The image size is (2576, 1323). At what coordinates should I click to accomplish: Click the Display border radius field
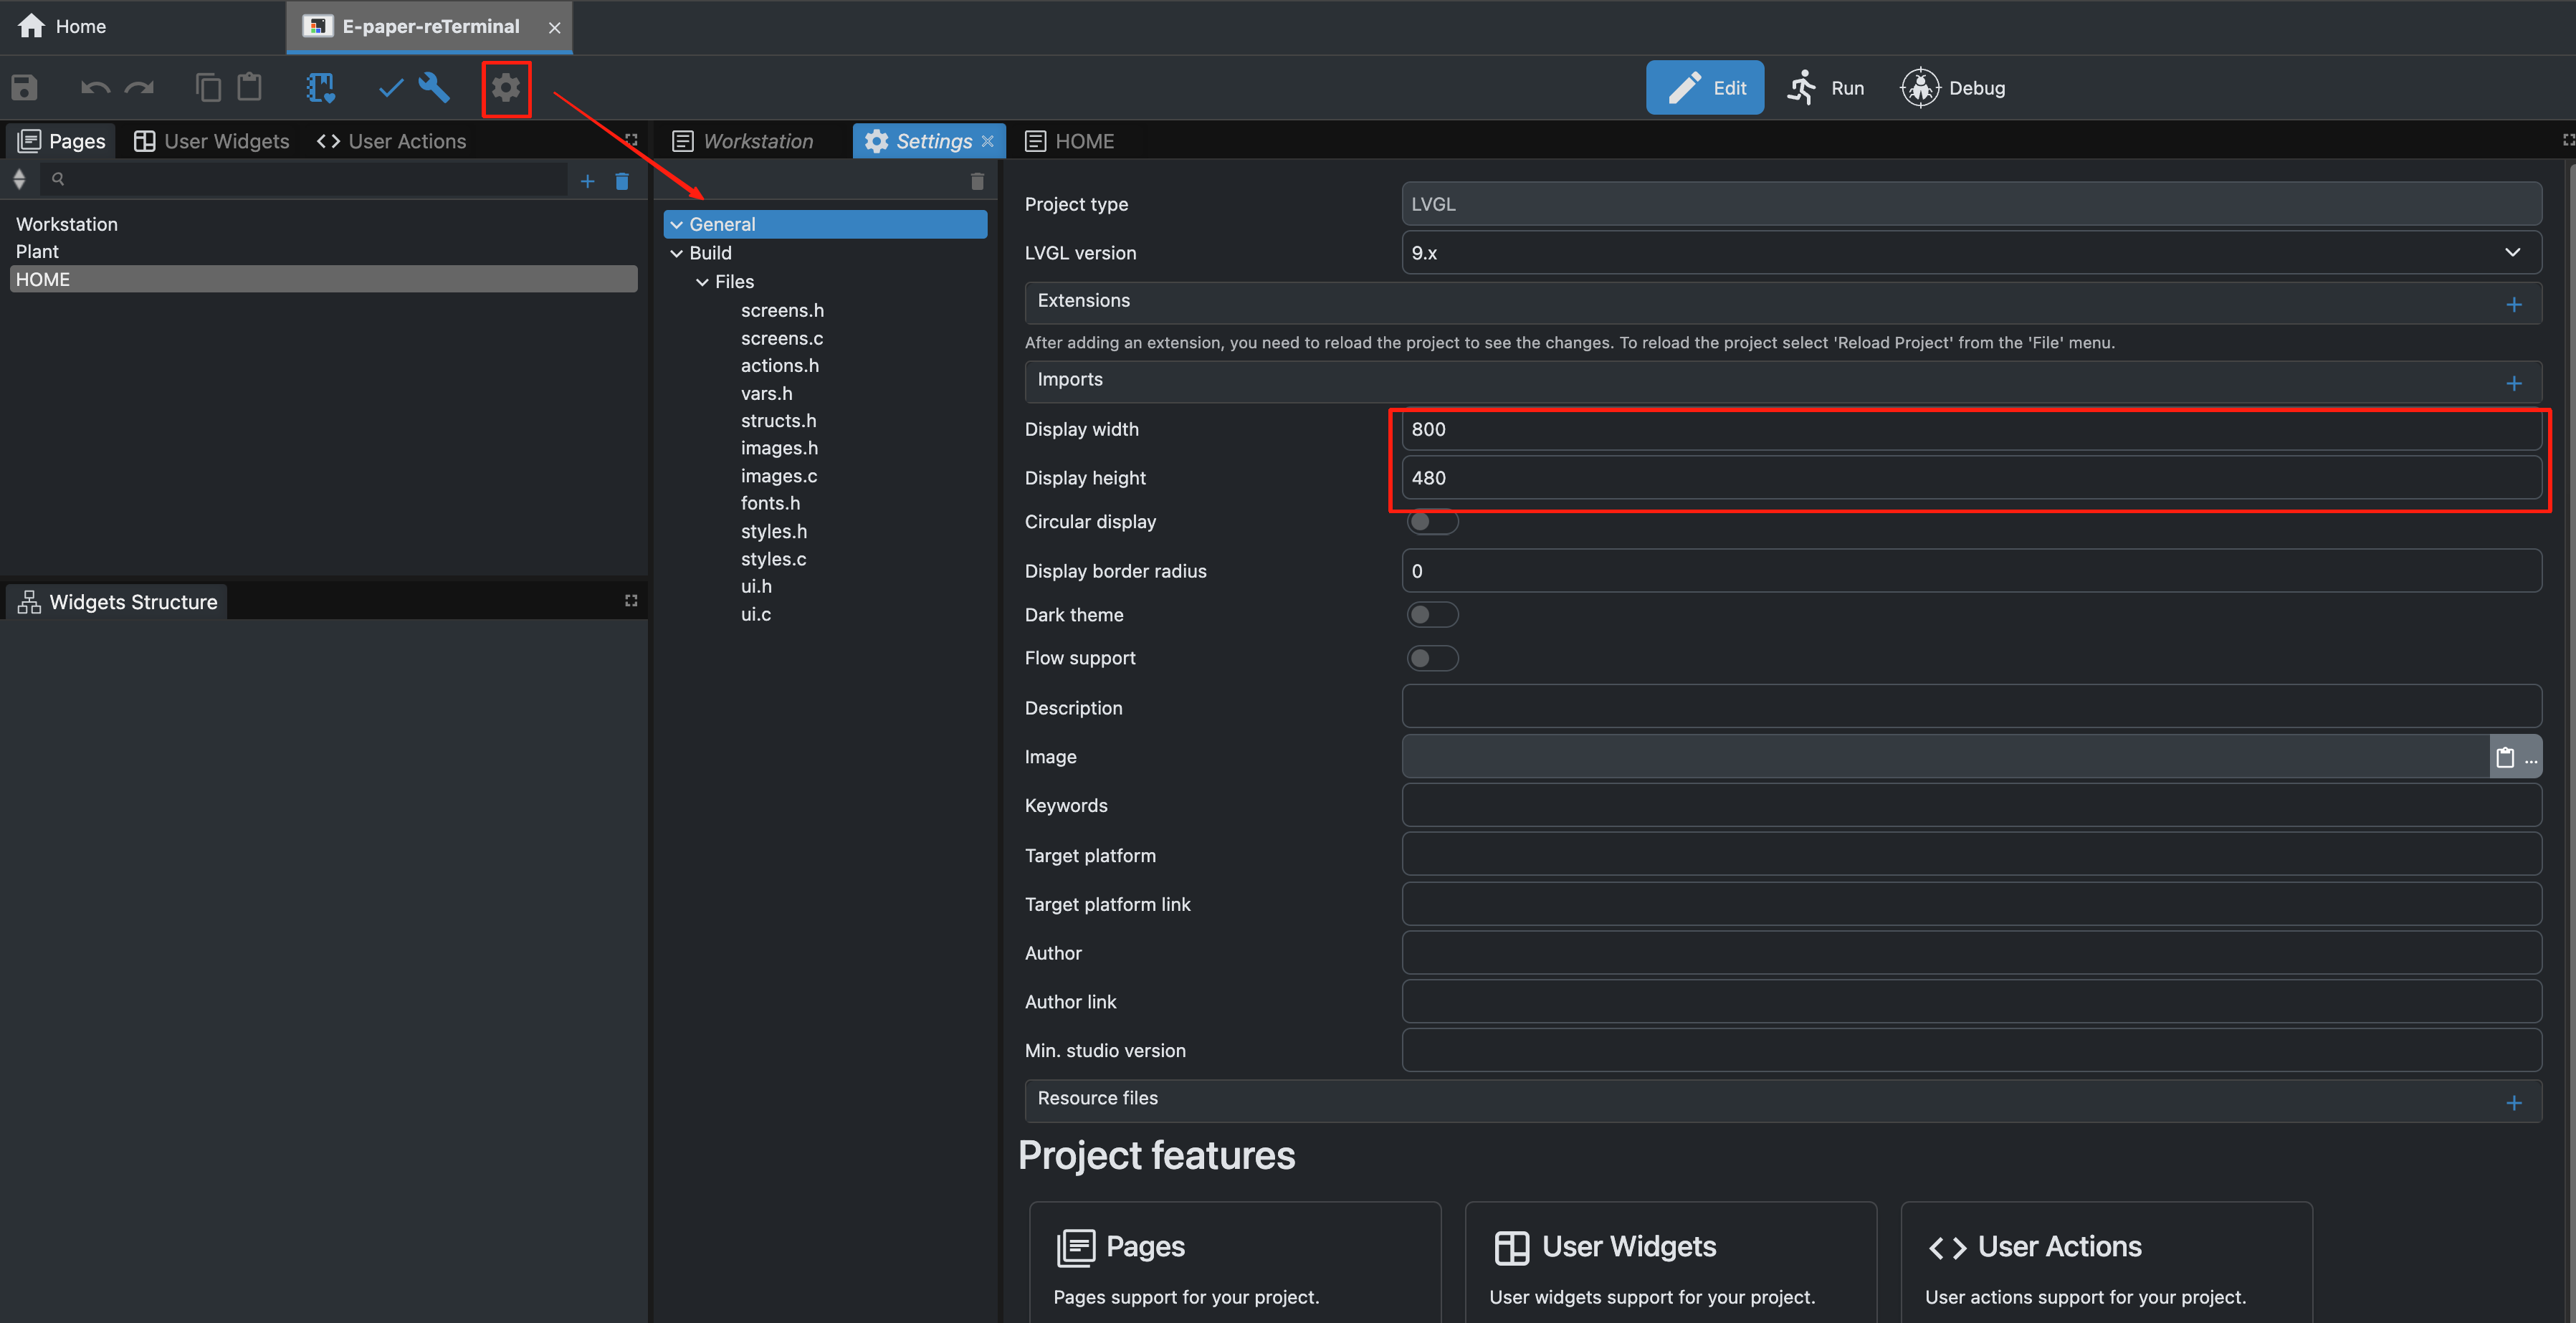[x=1970, y=571]
